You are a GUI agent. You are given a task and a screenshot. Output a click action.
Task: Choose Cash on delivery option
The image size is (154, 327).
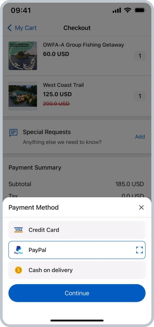(x=77, y=270)
